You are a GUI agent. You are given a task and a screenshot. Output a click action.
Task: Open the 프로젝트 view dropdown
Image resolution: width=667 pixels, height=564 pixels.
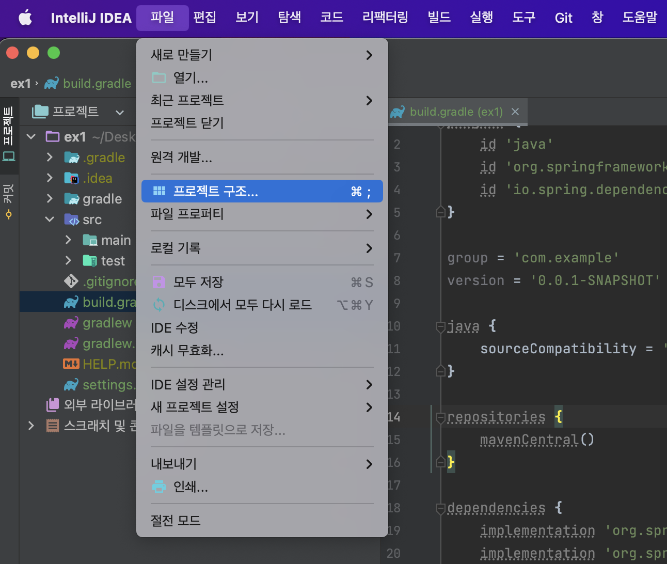coord(120,112)
